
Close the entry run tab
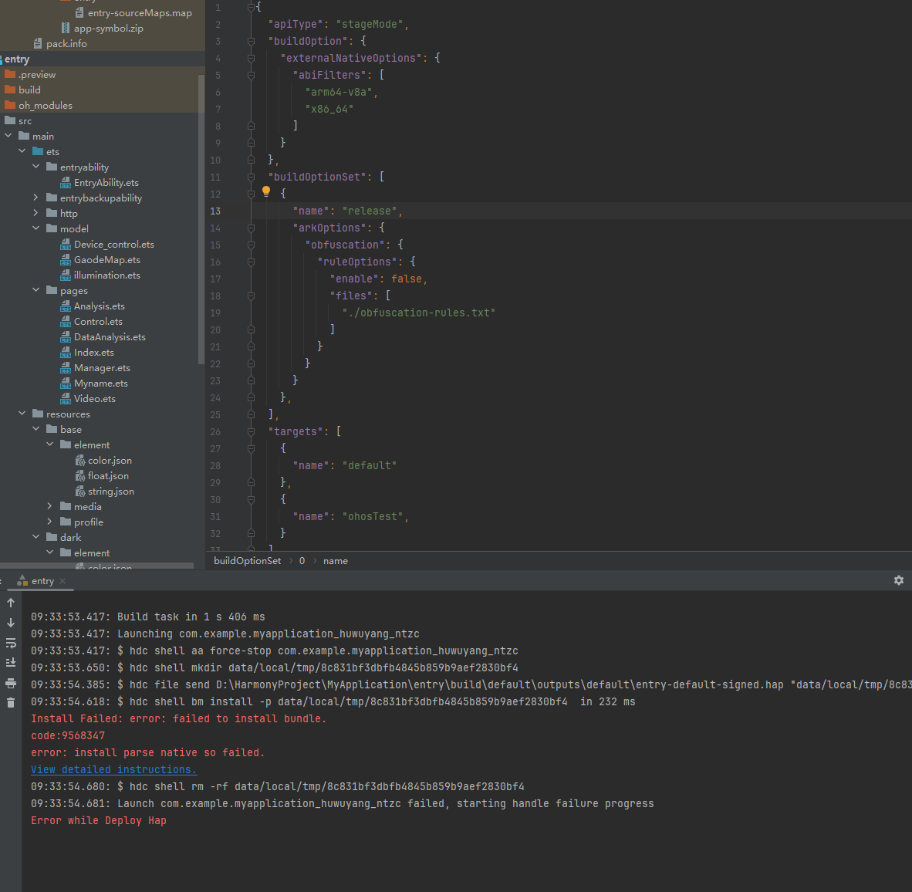point(62,581)
